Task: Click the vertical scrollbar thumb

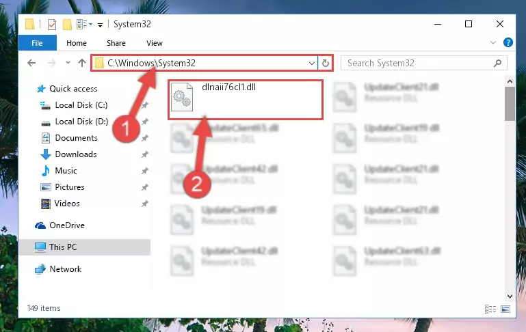Action: (x=510, y=104)
